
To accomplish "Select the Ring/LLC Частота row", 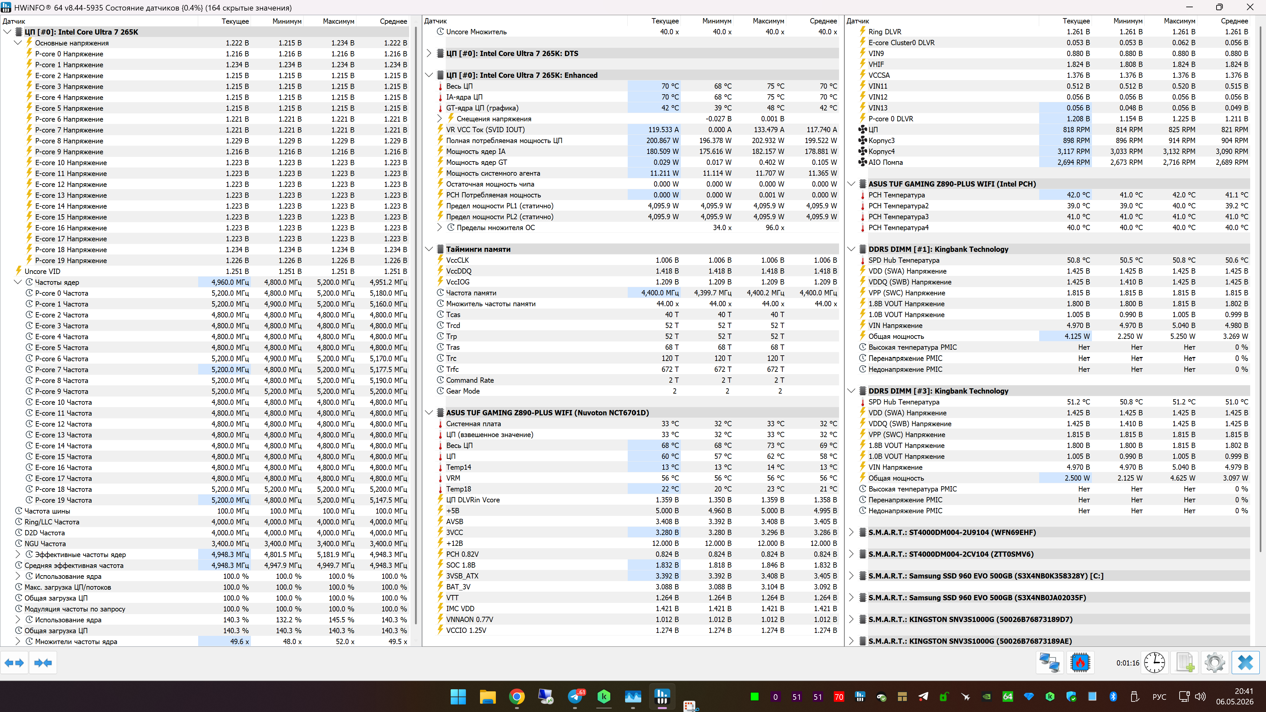I will [x=205, y=522].
